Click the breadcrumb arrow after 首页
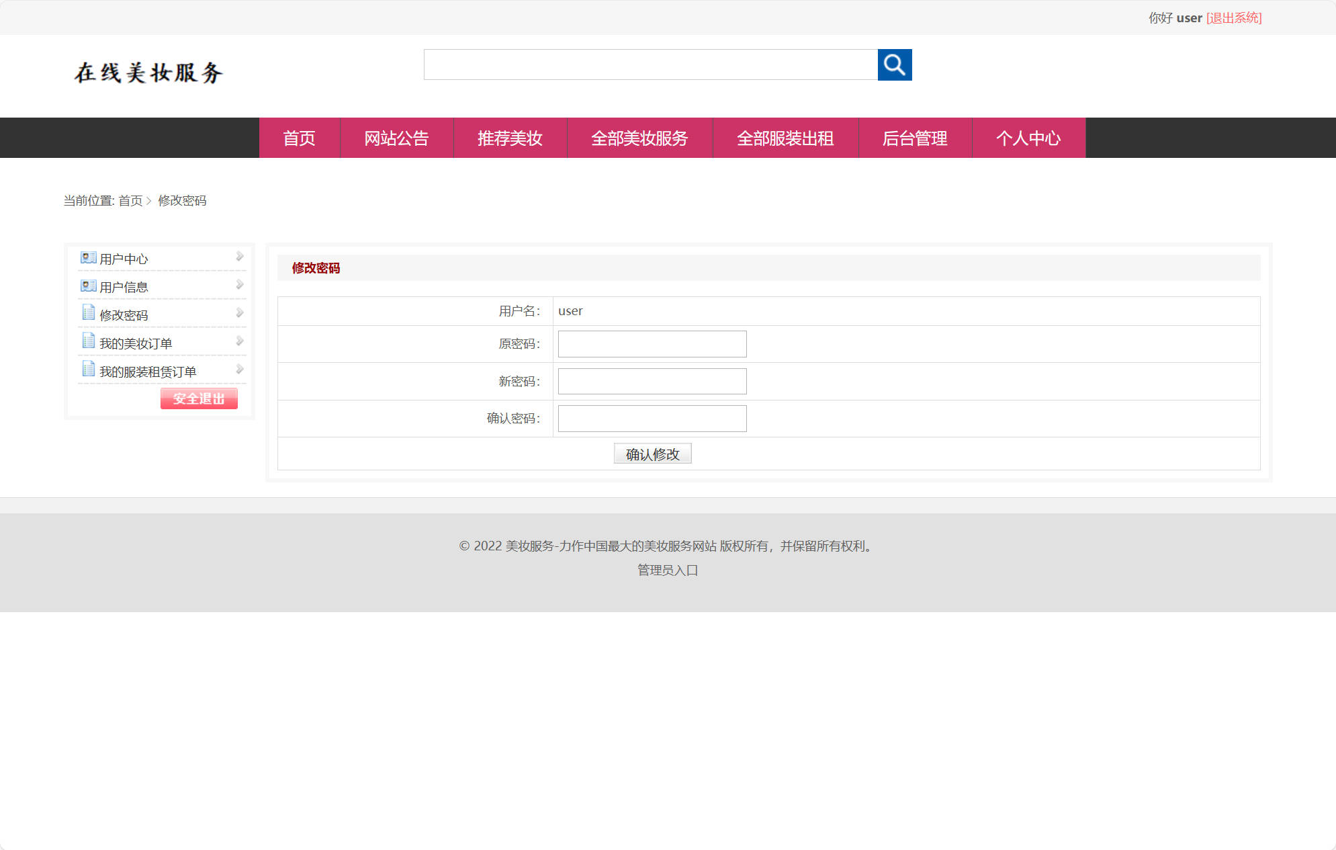Screen dimensions: 1336x850 click(150, 201)
